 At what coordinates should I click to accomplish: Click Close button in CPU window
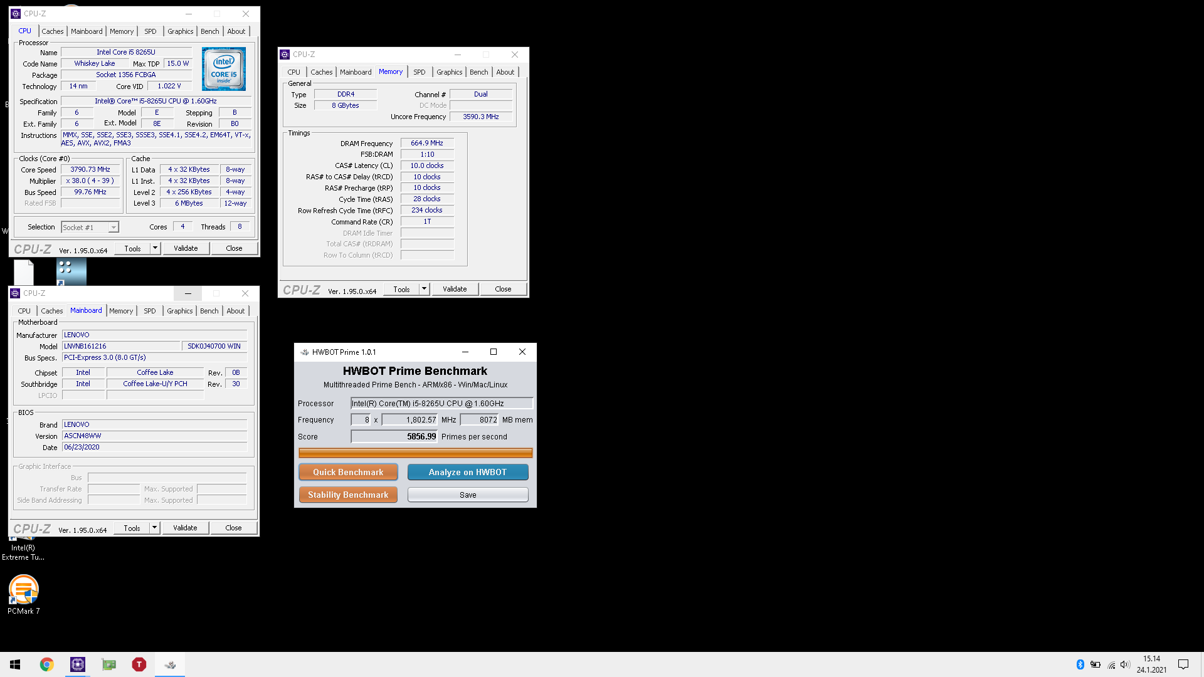[234, 248]
